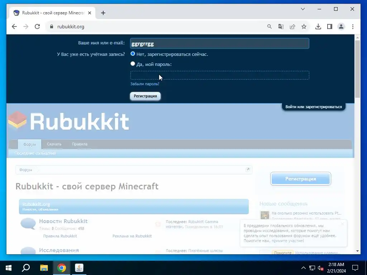This screenshot has width=367, height=275.
Task: Open the Chrome three-dot menu
Action: 353,26
